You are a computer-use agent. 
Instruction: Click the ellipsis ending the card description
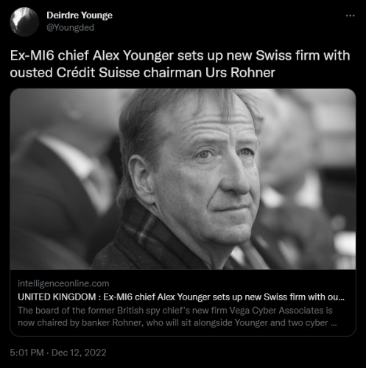tap(334, 325)
